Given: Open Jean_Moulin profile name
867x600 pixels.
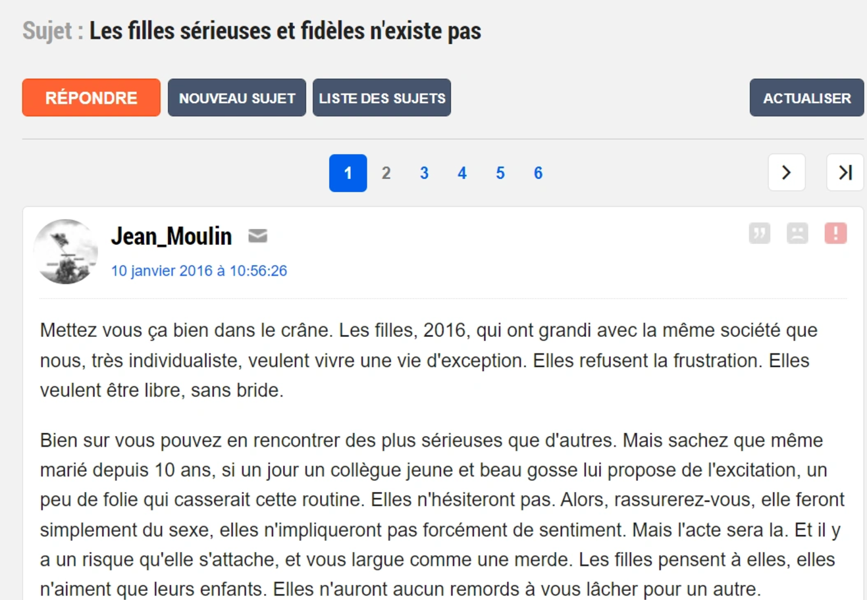Looking at the screenshot, I should coord(171,236).
